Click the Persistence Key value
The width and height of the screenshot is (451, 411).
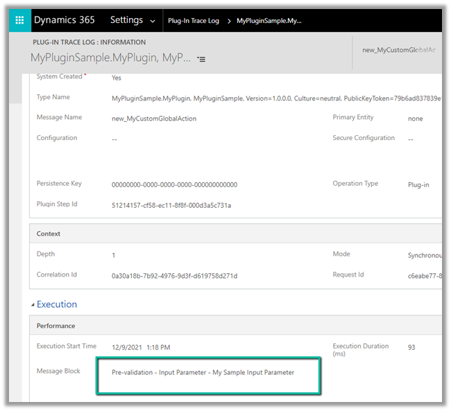(174, 185)
